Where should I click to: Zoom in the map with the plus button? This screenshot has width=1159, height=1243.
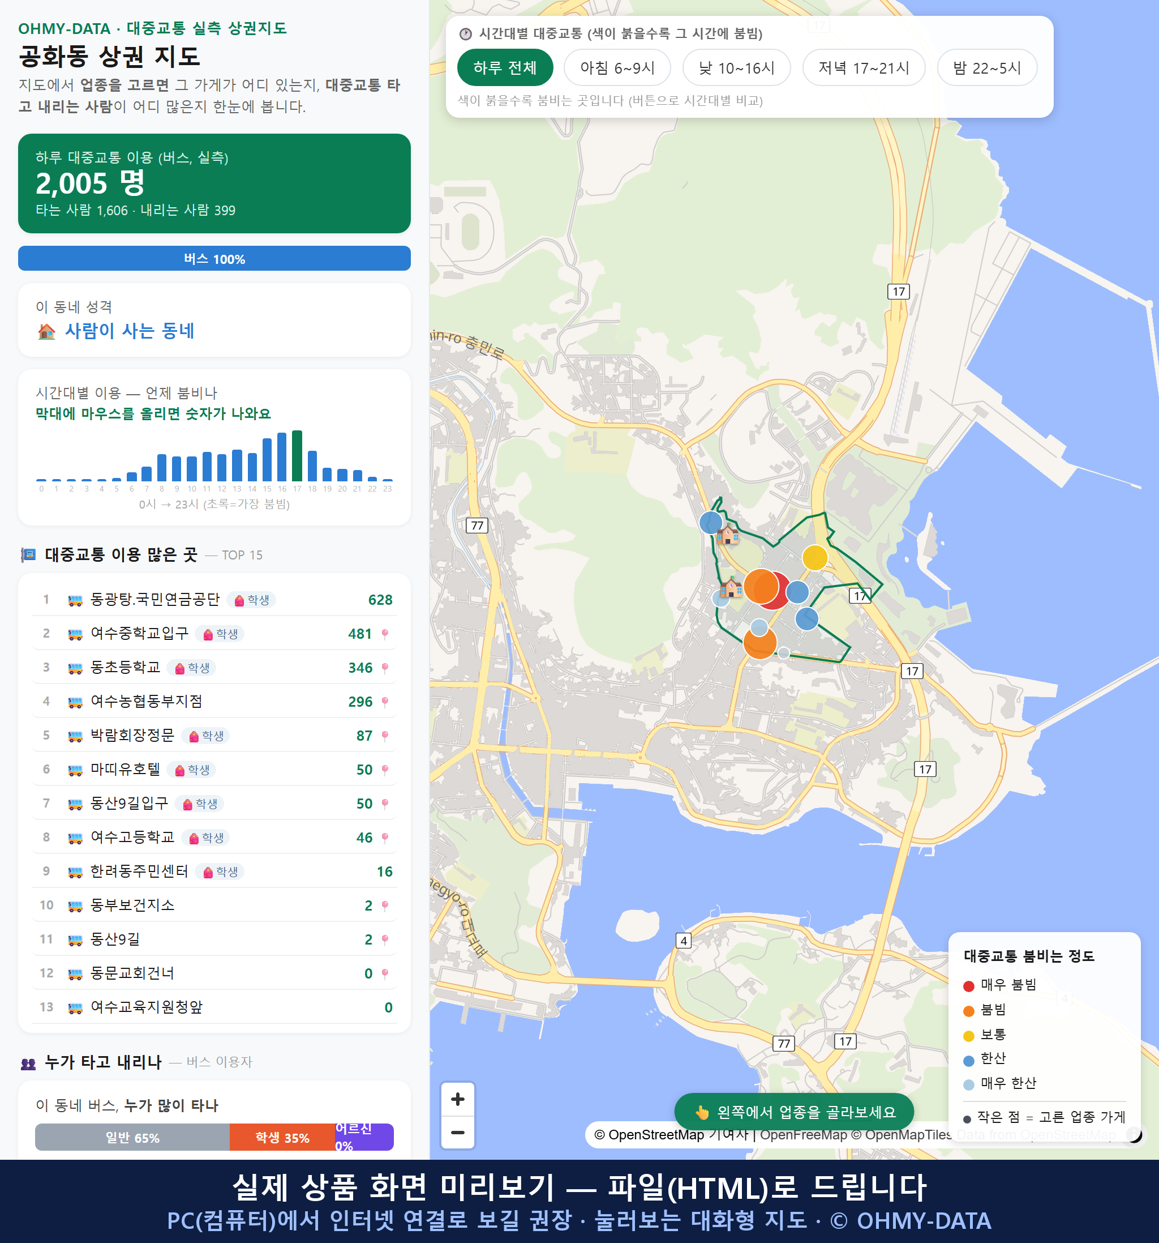click(x=458, y=1099)
